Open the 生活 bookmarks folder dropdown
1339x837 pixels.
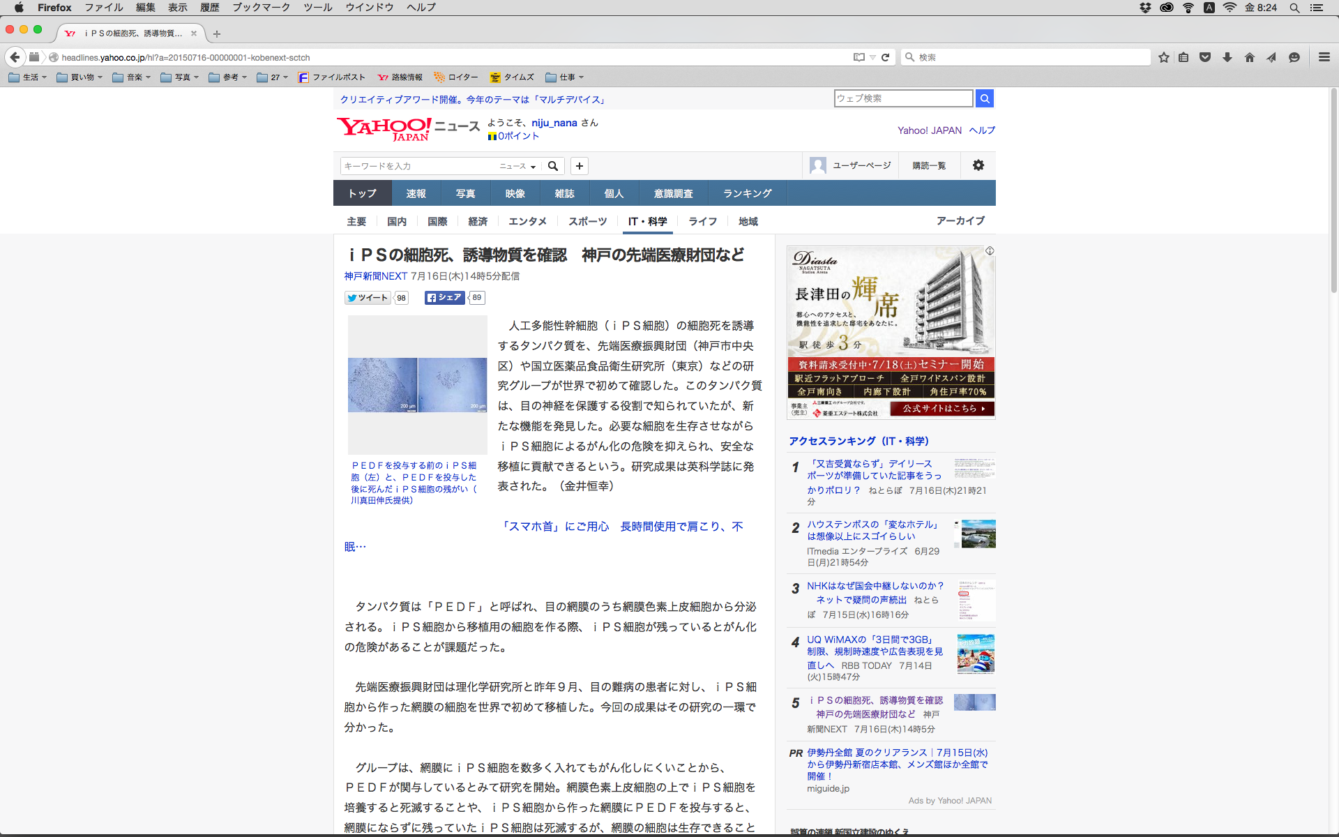coord(28,77)
